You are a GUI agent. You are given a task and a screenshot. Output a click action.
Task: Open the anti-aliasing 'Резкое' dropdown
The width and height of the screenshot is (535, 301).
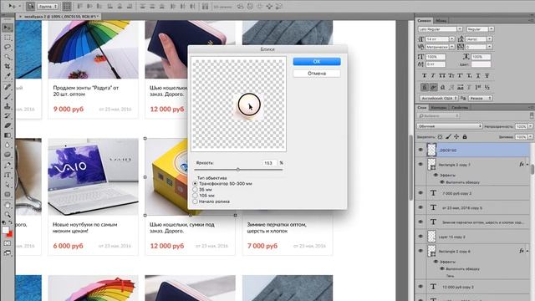[480, 98]
